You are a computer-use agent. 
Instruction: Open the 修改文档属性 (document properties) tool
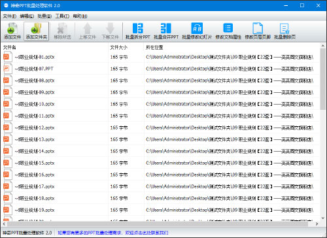pos(228,31)
